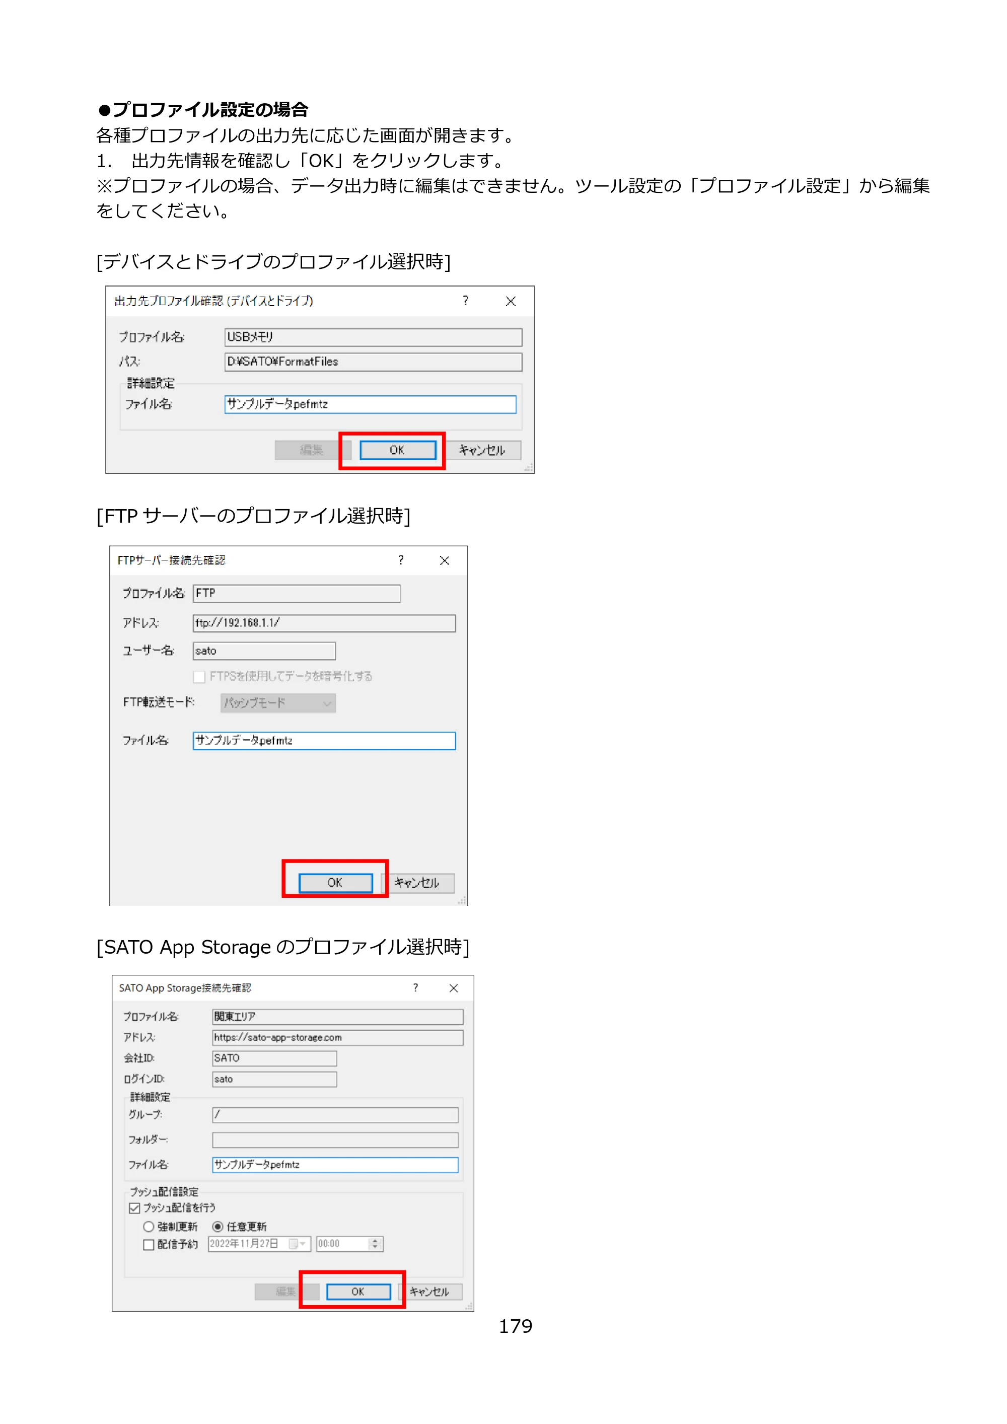
Task: Close the FTPサーバー接続先確認 dialog
Action: click(x=445, y=560)
